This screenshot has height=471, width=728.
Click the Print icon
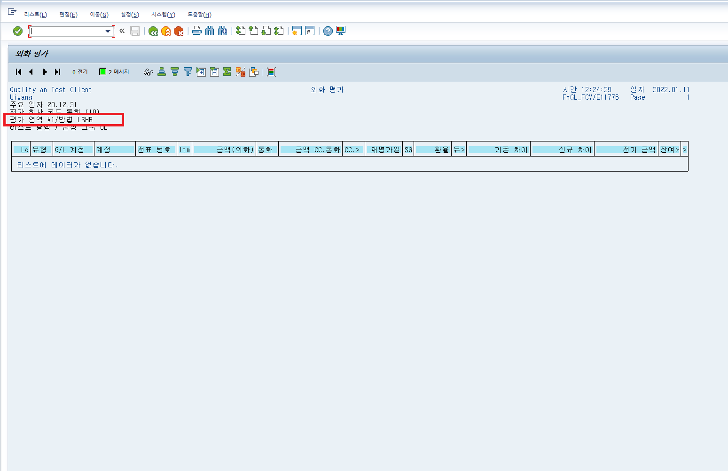197,31
